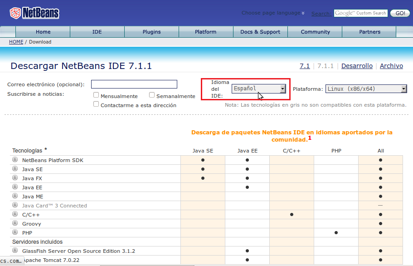Click the PHP column header
Viewport: 413px width, 266px height.
click(336, 151)
